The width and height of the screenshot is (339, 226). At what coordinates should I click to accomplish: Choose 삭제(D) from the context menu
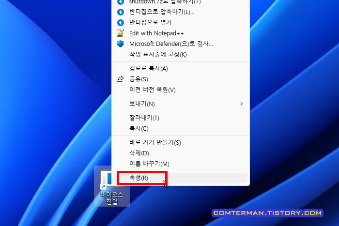(181, 153)
